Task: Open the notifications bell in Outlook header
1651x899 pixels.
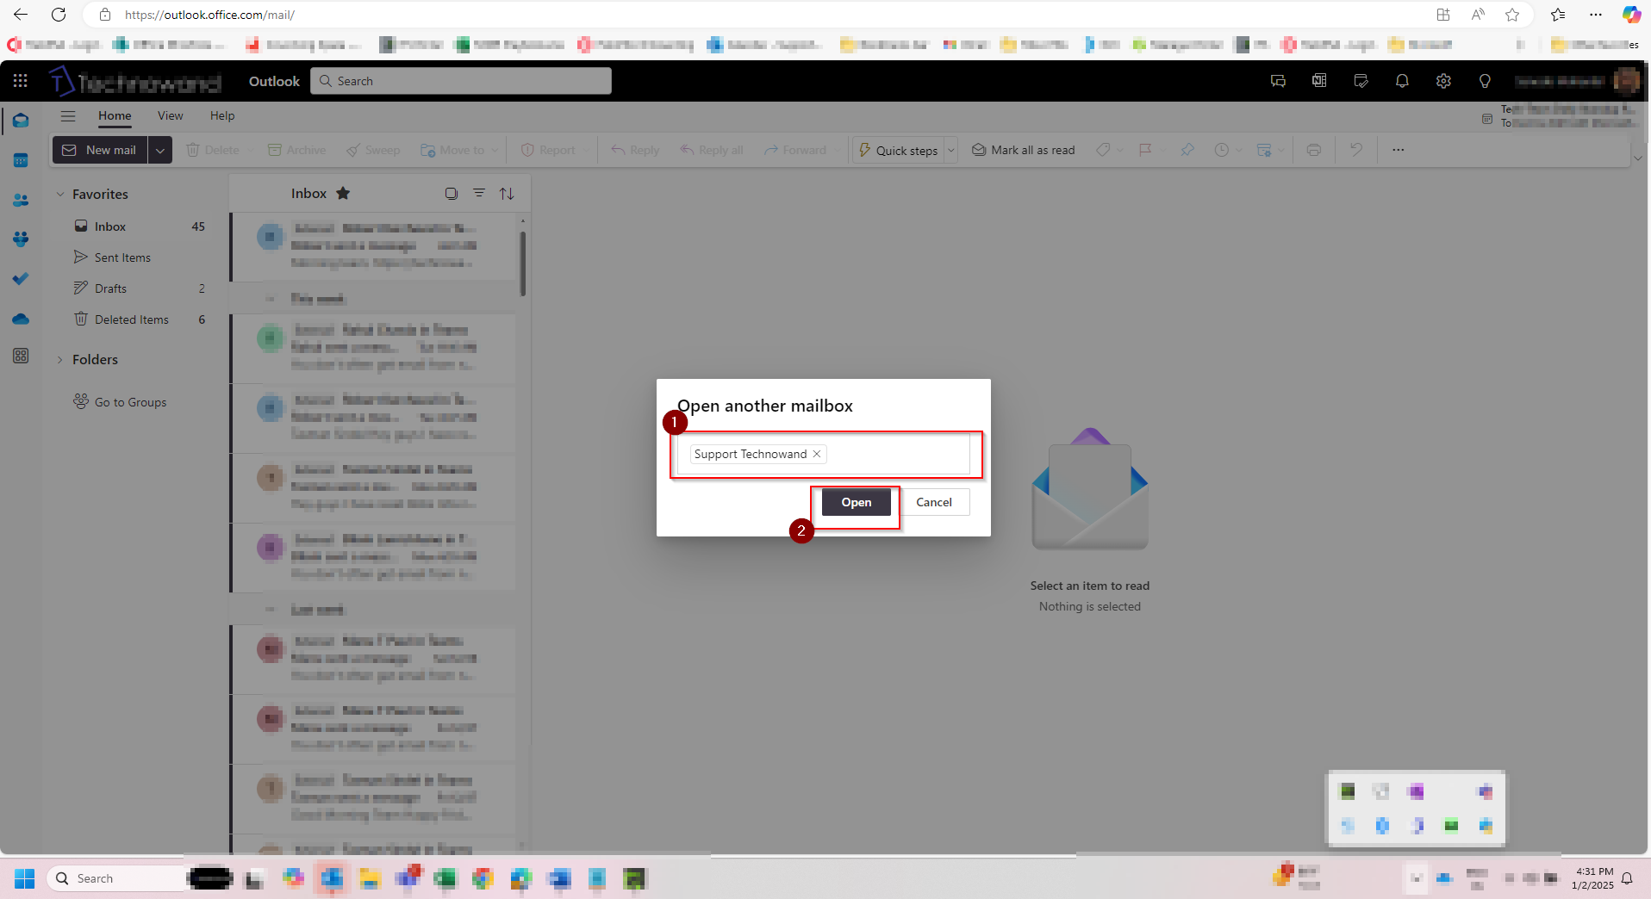Action: pyautogui.click(x=1402, y=81)
